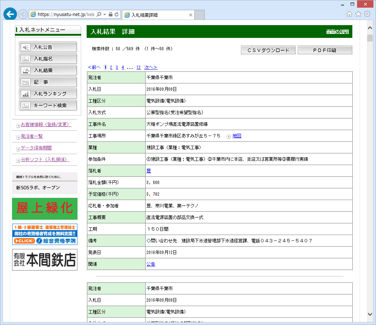Click the bar chart icon beside 入札ランキング
Screen dimensions: 376x325
[x=25, y=94]
